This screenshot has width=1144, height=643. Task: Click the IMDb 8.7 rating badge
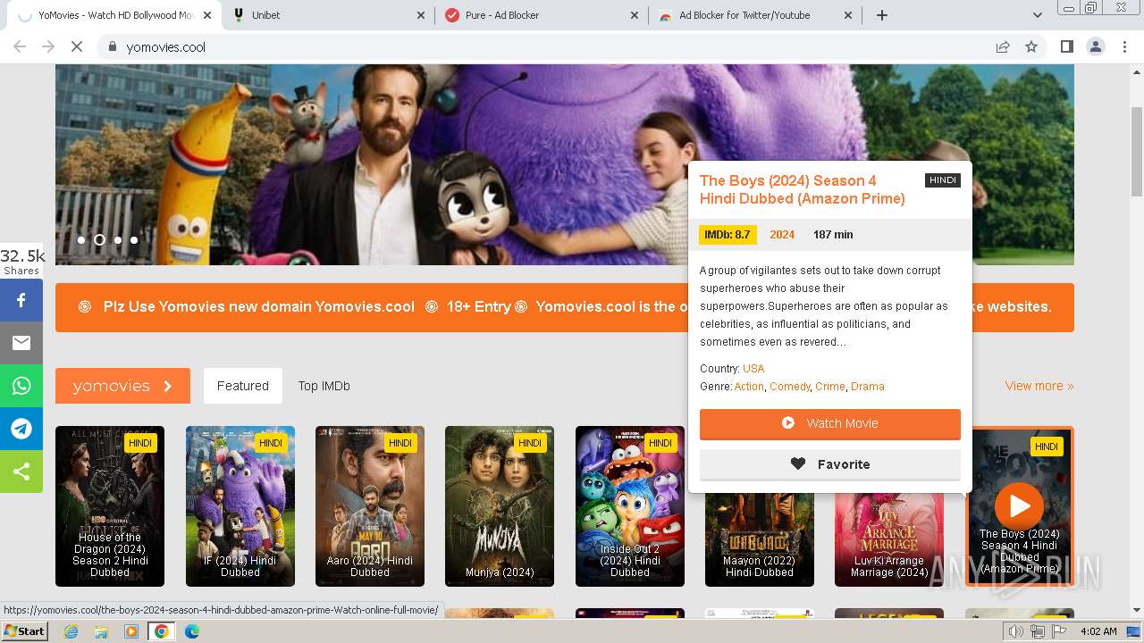(728, 235)
